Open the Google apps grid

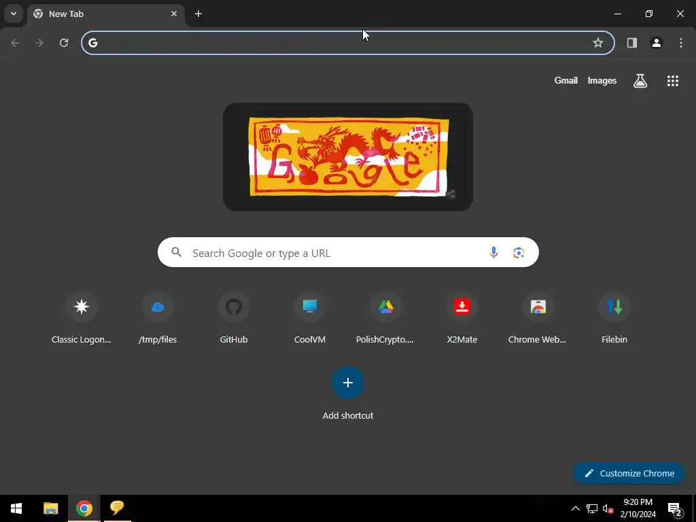(x=672, y=80)
